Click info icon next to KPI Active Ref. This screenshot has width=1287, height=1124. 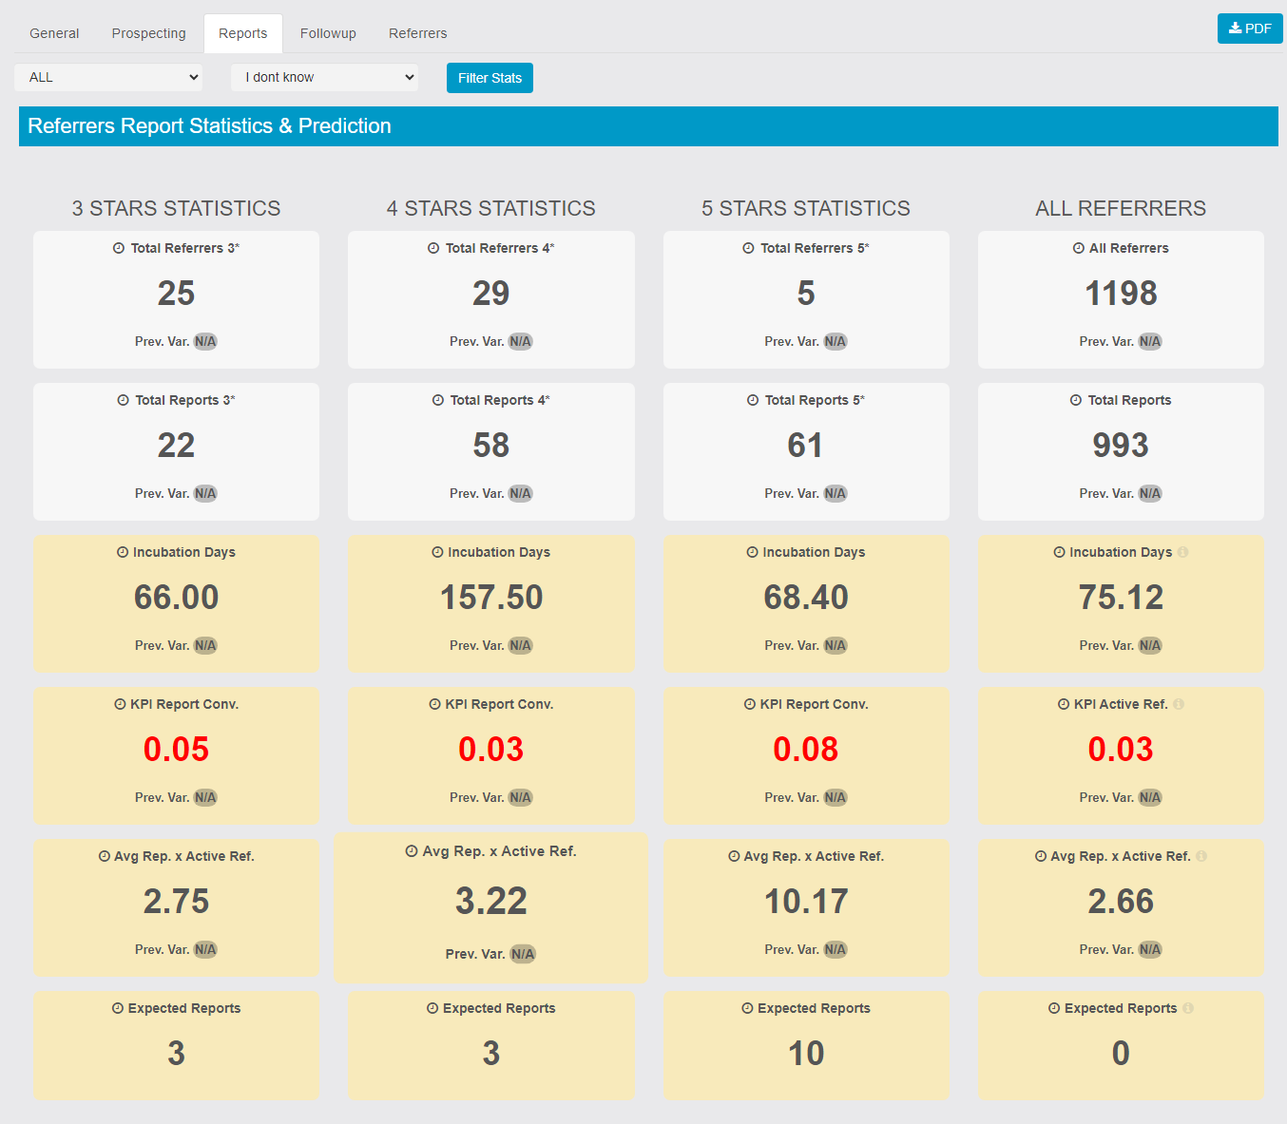[1179, 704]
